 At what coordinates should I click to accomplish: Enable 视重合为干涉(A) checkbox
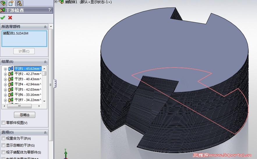click(3, 138)
